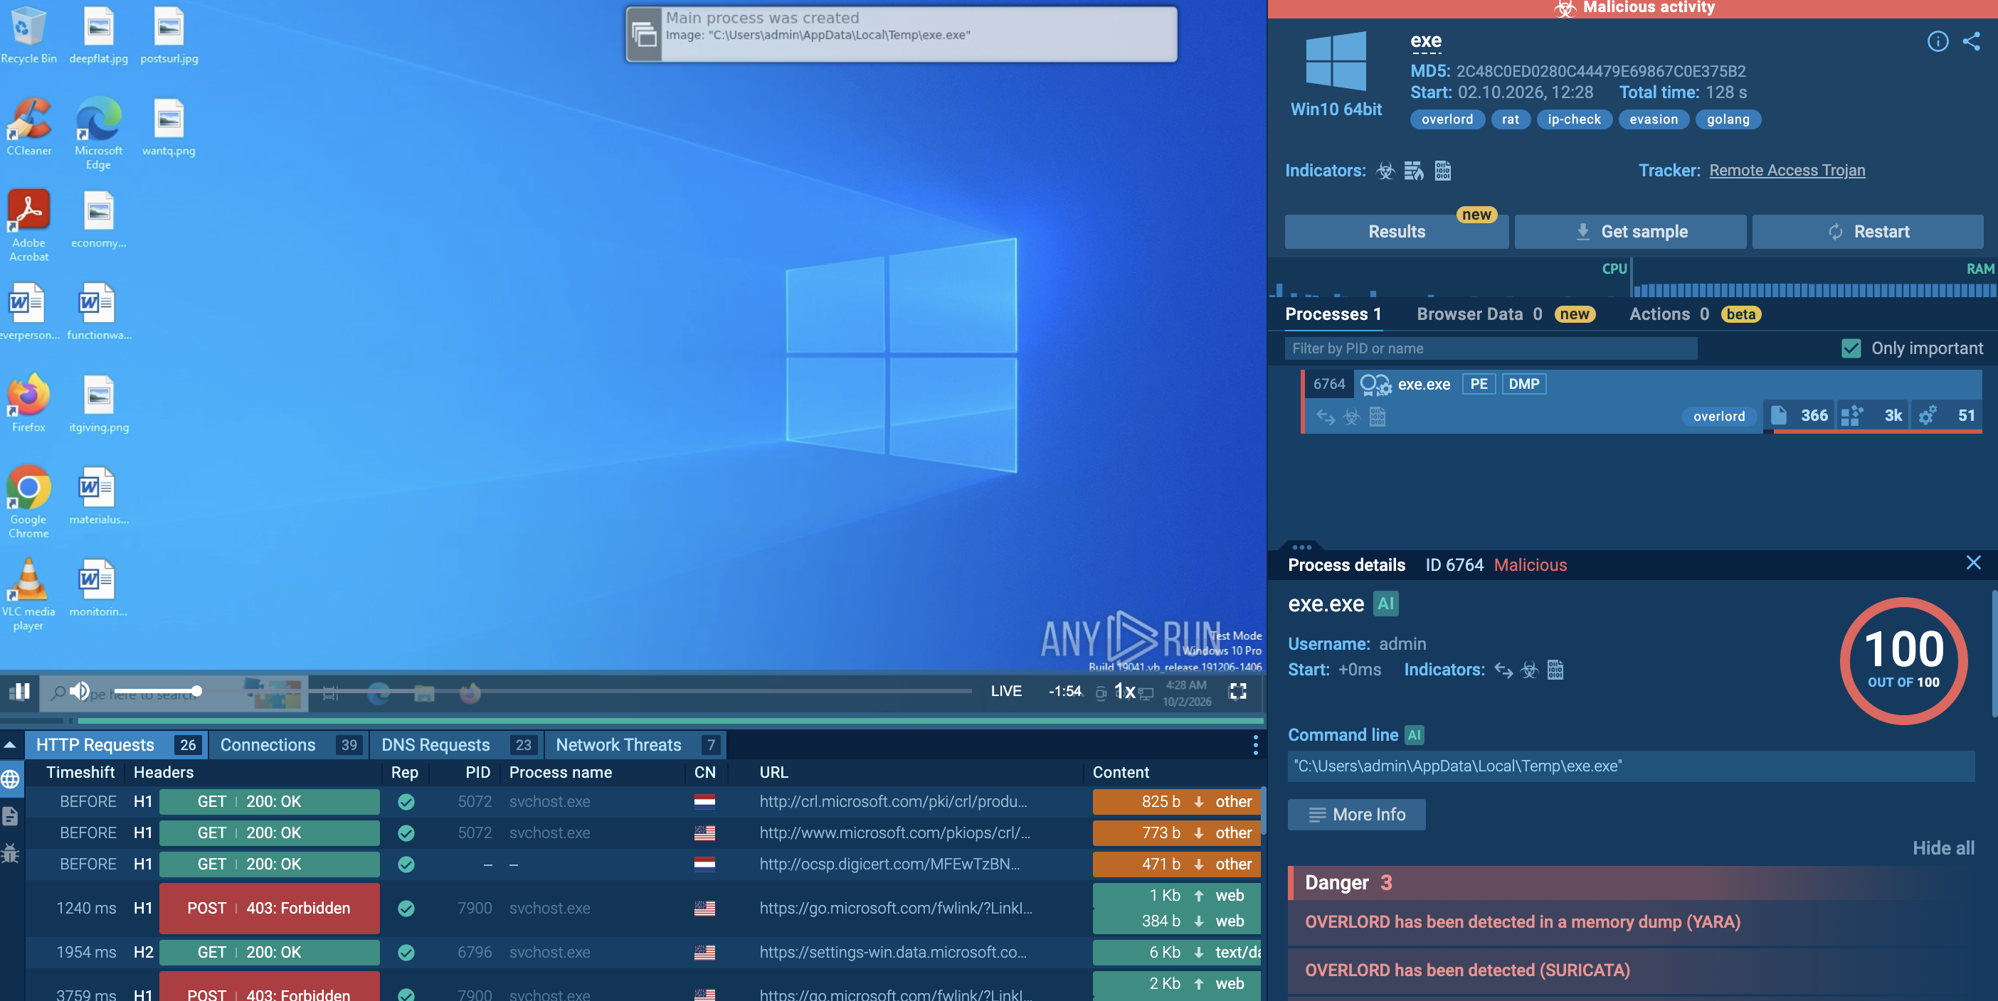Open the DNS Requests tab
The height and width of the screenshot is (1001, 1998).
pos(458,744)
